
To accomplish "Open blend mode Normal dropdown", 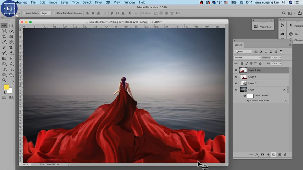I will click(247, 57).
